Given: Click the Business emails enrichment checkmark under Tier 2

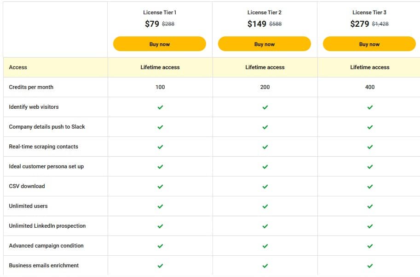Looking at the screenshot, I should (265, 265).
